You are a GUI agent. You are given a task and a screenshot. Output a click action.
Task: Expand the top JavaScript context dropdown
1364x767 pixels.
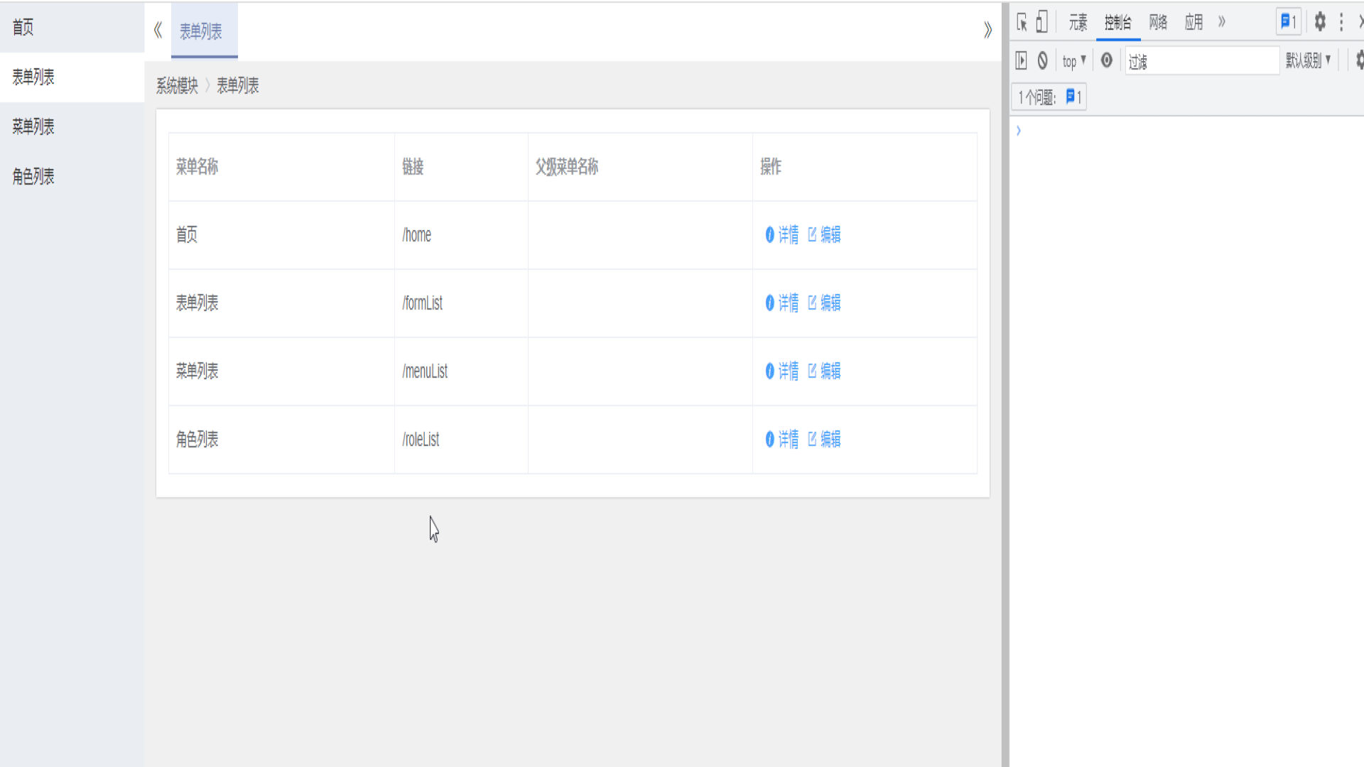point(1073,61)
